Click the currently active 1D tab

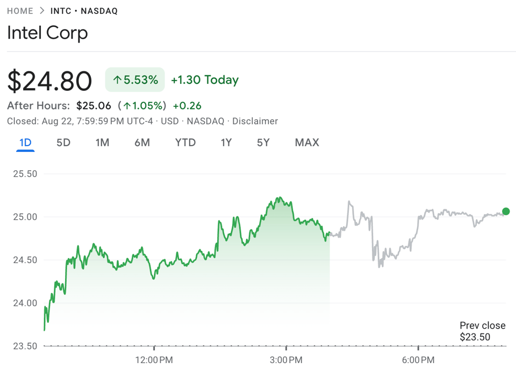click(25, 142)
